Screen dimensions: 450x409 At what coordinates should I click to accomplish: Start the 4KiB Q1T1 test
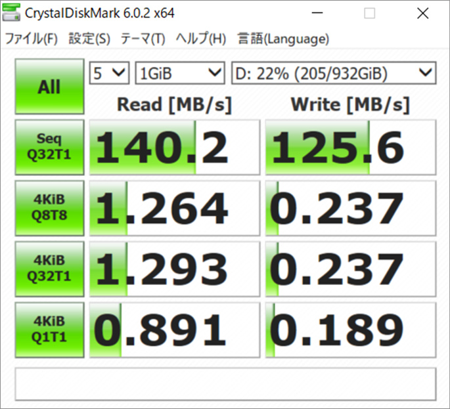pos(50,330)
